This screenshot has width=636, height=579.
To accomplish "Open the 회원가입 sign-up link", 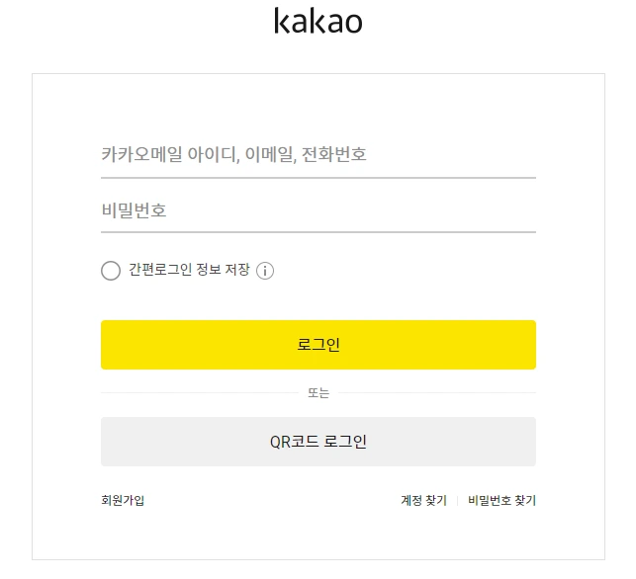I will tap(123, 501).
